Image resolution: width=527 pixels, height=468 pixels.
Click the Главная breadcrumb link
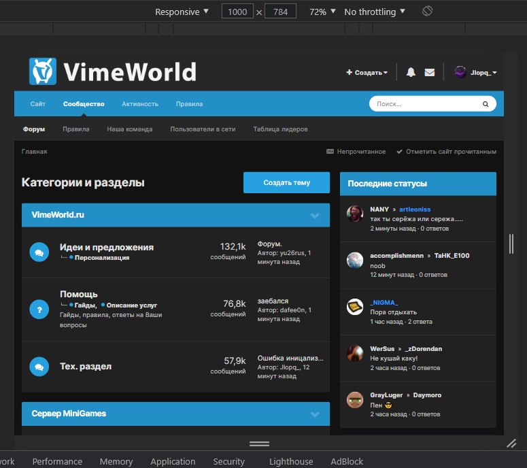click(x=34, y=152)
